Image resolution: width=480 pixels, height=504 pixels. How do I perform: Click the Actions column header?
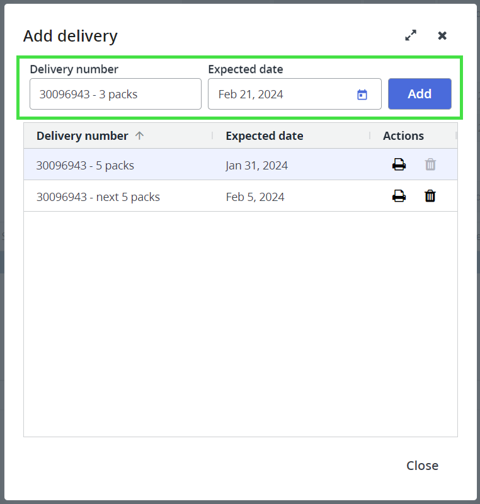point(403,135)
